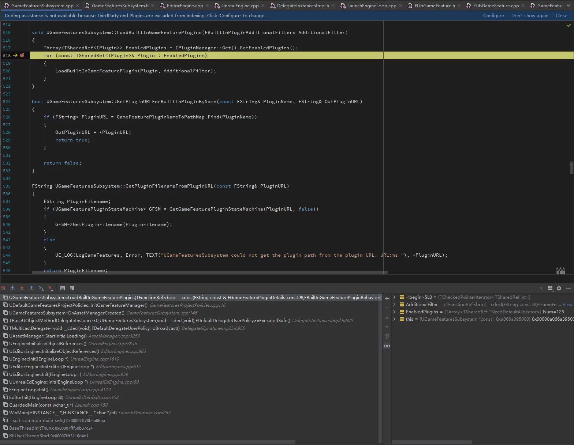Add a new watch with plus icon

point(387,298)
